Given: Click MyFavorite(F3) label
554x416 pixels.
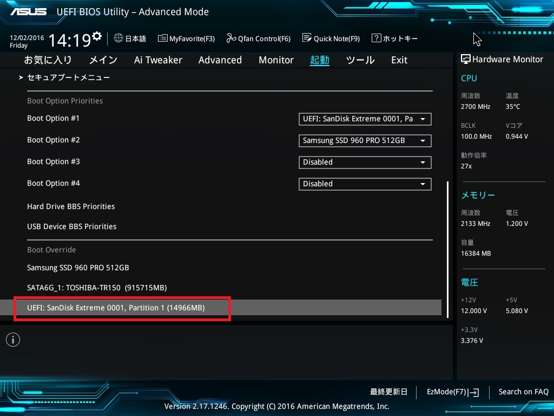Looking at the screenshot, I should [192, 38].
